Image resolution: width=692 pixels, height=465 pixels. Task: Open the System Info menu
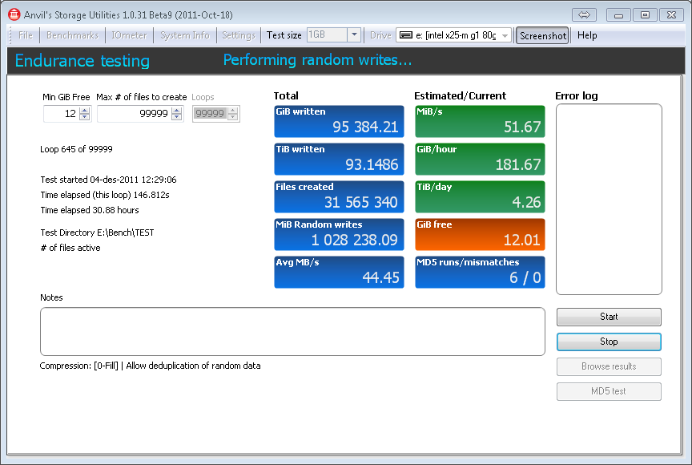point(184,35)
